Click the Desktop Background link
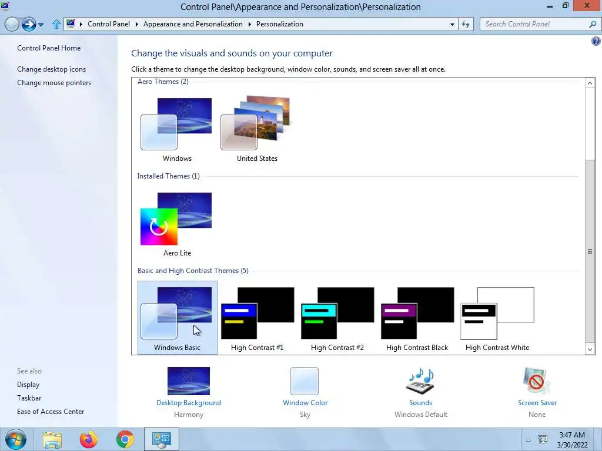 click(x=189, y=403)
